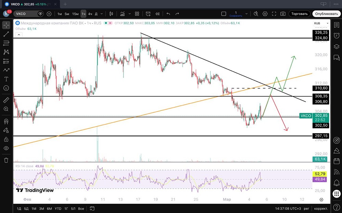
Task: Expand the indicator templates dropdown arrow
Action: point(130,14)
